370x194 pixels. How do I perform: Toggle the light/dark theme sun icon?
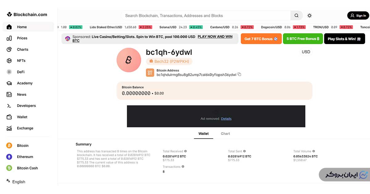coord(310,16)
